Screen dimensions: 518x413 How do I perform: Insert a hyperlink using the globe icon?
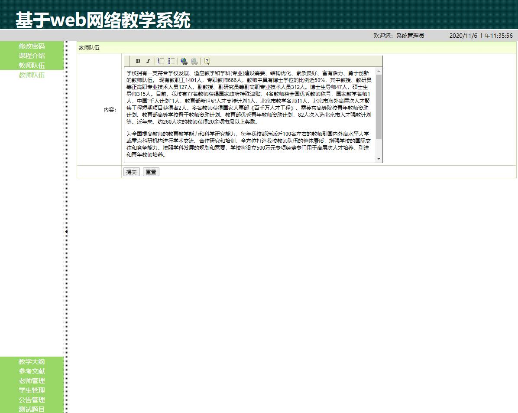[x=183, y=61]
